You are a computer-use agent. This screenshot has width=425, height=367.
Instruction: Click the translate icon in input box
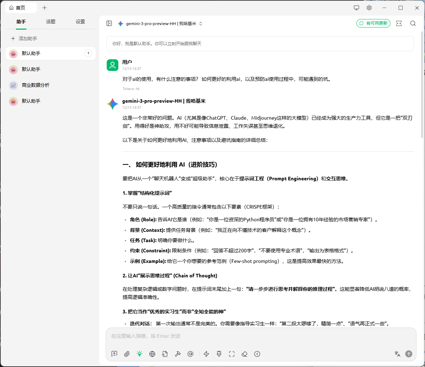397,354
